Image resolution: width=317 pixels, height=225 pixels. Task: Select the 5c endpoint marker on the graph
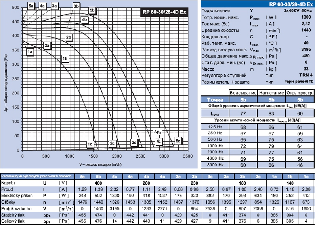178,141
